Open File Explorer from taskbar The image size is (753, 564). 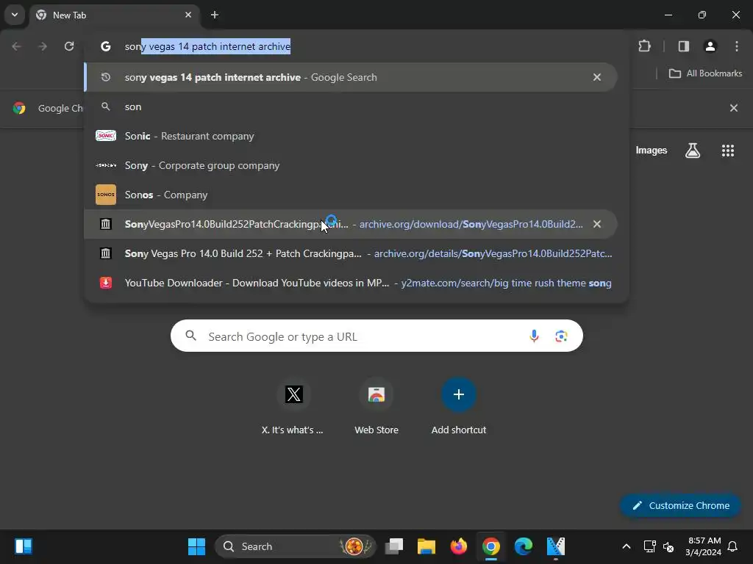pos(427,546)
